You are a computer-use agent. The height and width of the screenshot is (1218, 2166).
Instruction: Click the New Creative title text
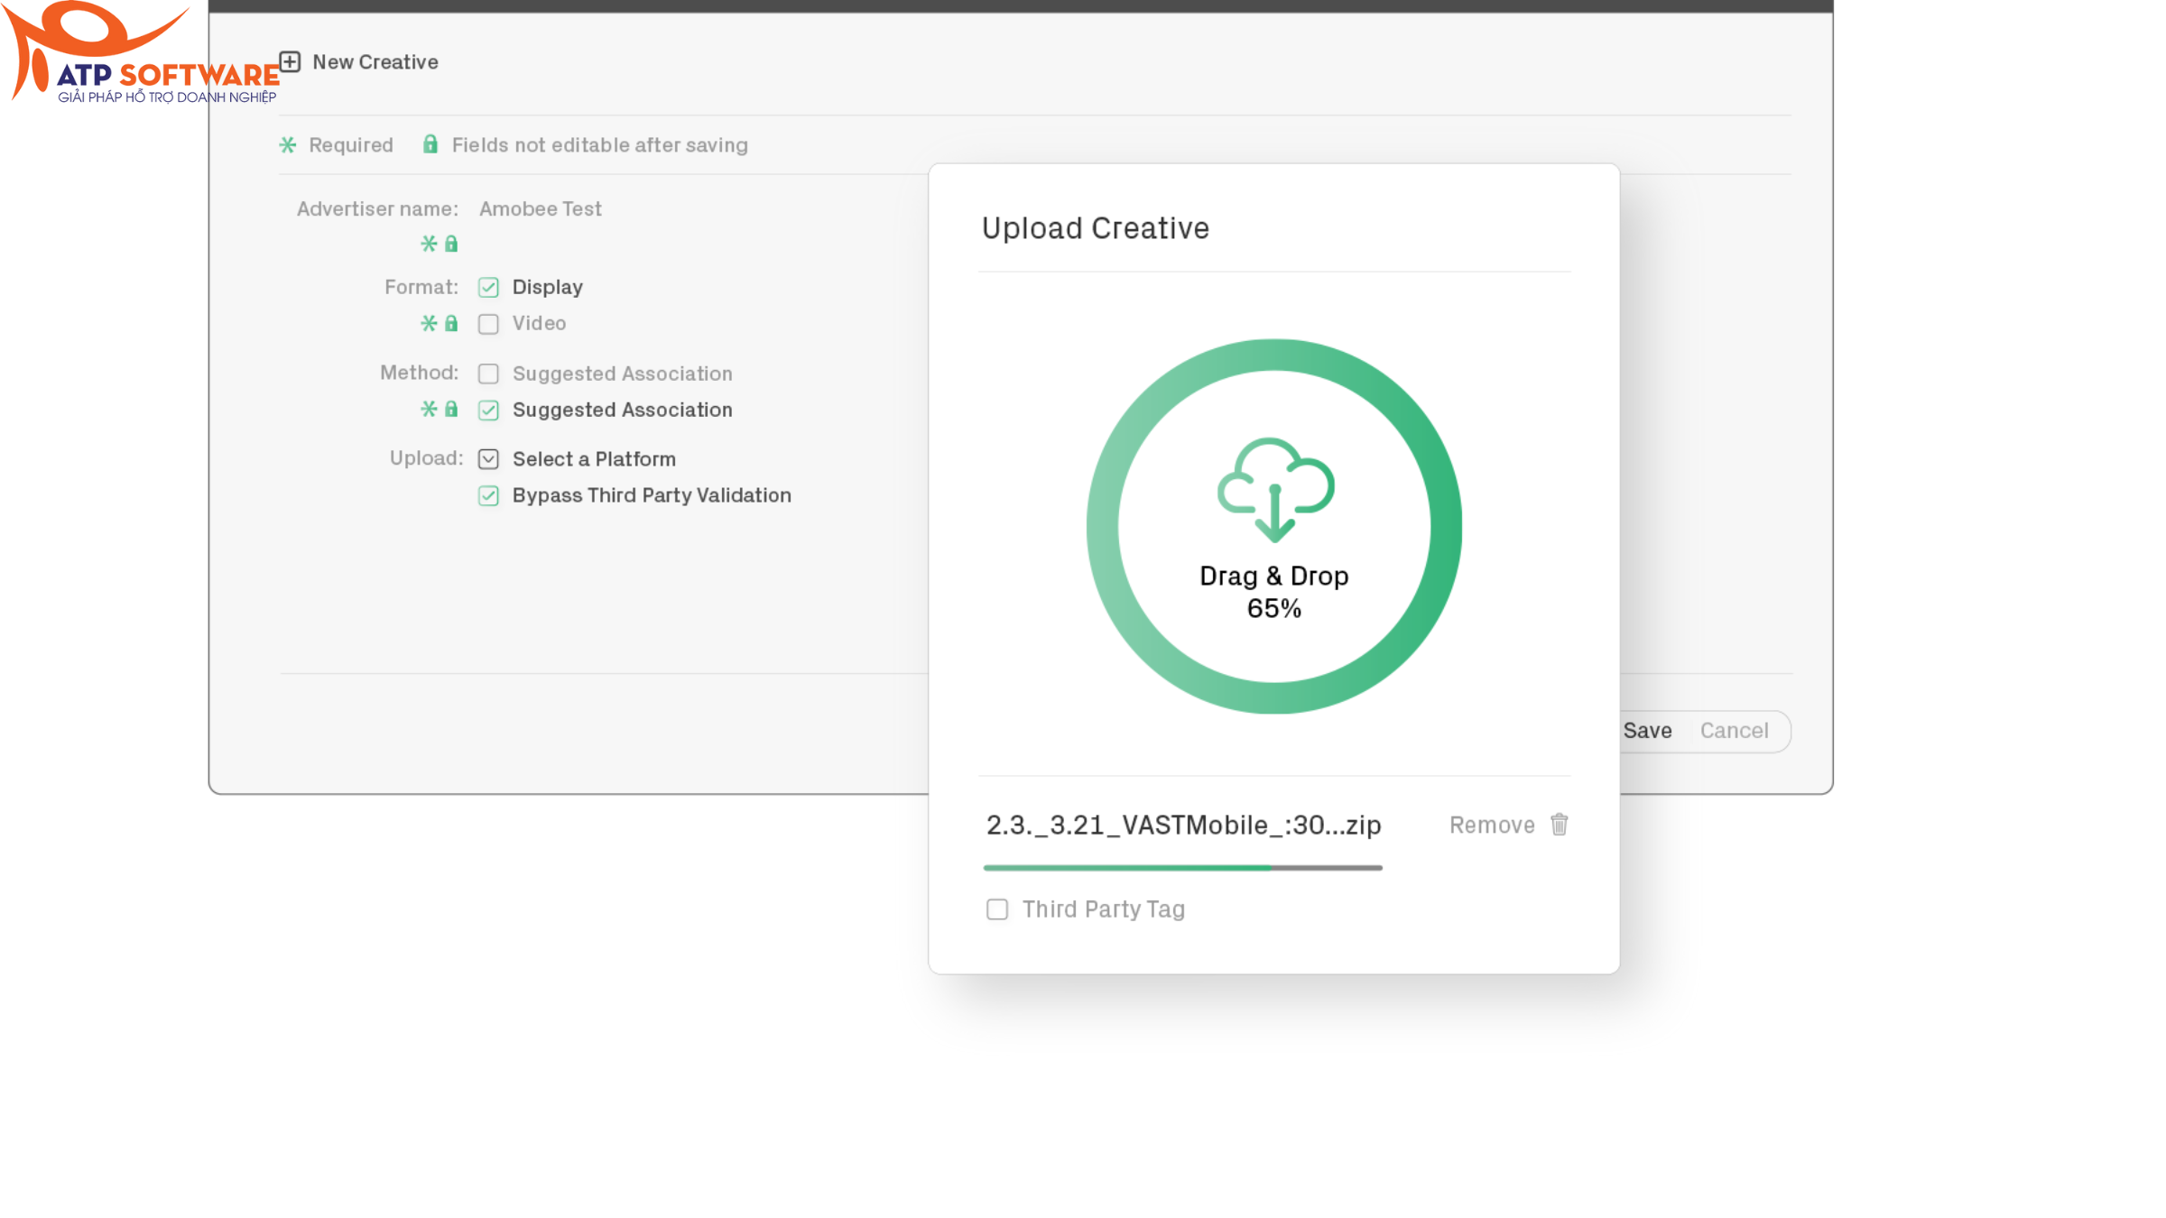[x=375, y=61]
